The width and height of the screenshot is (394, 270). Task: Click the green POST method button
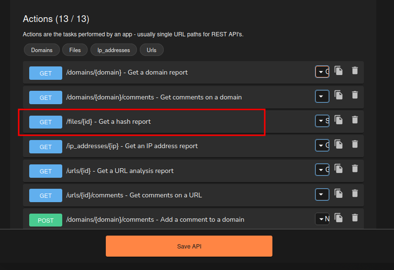click(45, 220)
